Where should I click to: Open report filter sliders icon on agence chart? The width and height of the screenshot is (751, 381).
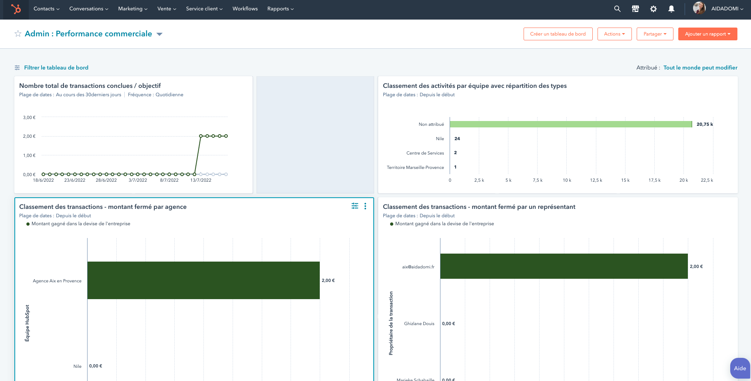click(355, 206)
